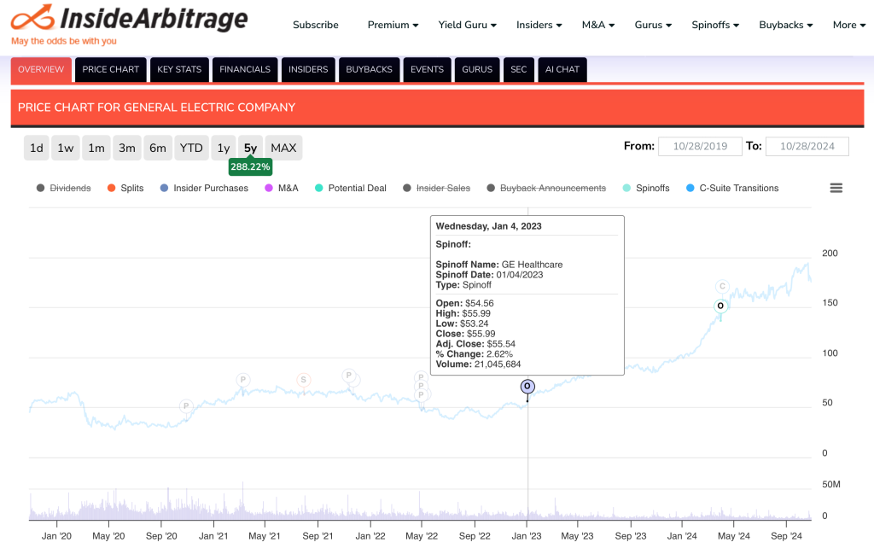Screen dimensions: 874x548
Task: Click the C C-Suite transition marker
Action: point(721,287)
